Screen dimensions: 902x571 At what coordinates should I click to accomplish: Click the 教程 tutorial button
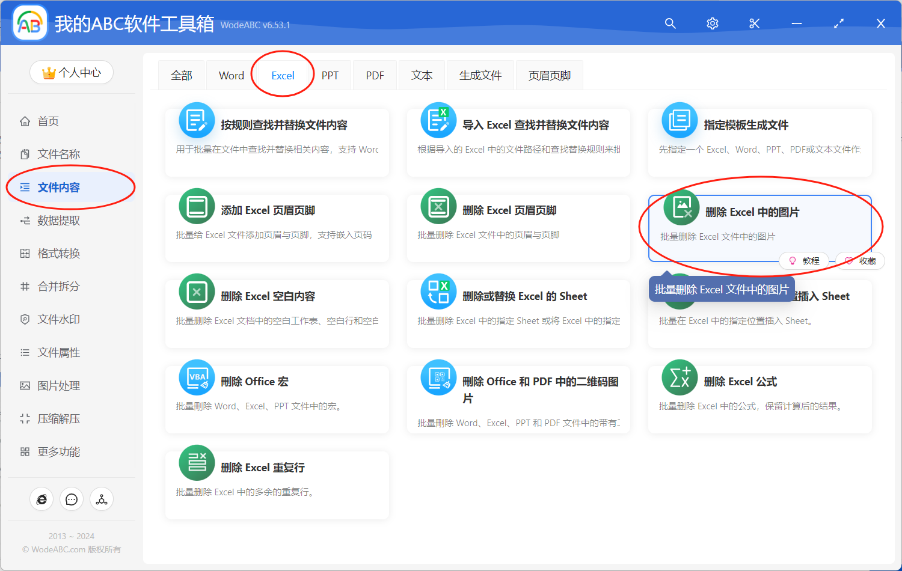pos(804,260)
